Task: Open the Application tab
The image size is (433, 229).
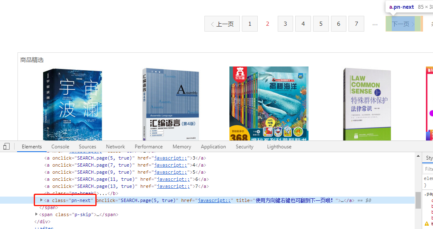Action: [213, 147]
